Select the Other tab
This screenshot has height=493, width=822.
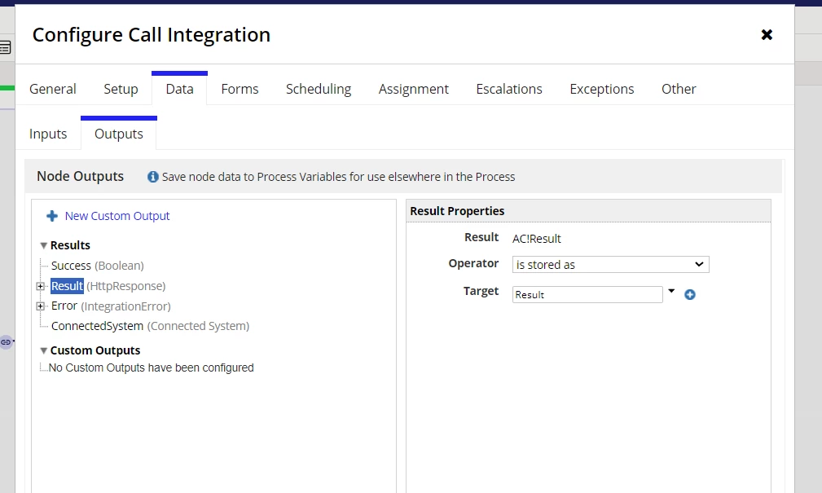[679, 89]
